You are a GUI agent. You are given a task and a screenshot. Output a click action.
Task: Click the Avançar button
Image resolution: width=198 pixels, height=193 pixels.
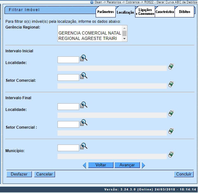[x=127, y=165]
